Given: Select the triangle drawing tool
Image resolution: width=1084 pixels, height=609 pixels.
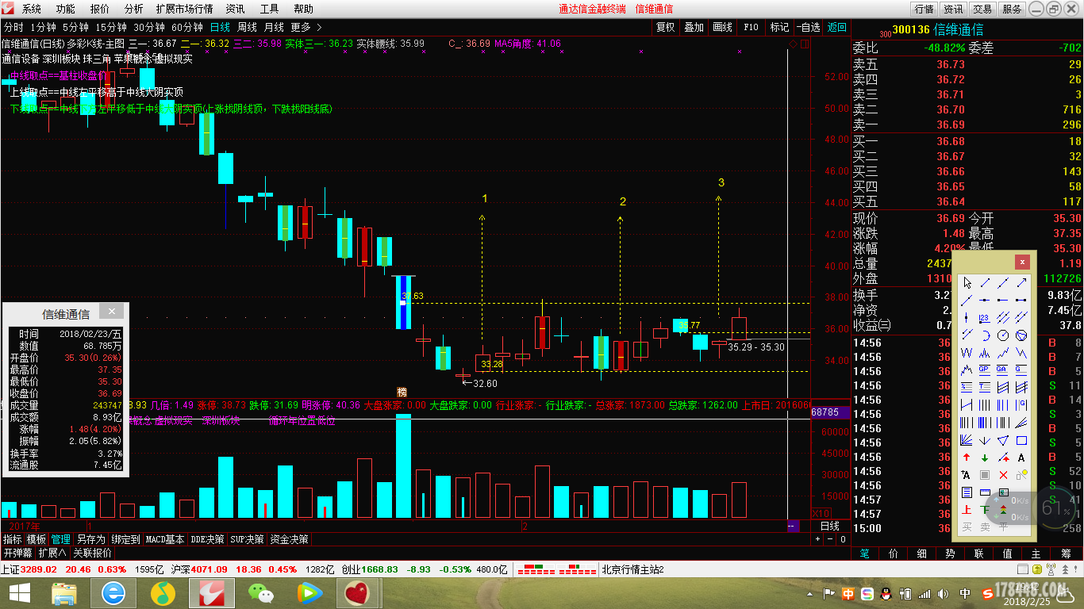Looking at the screenshot, I should 1003,440.
